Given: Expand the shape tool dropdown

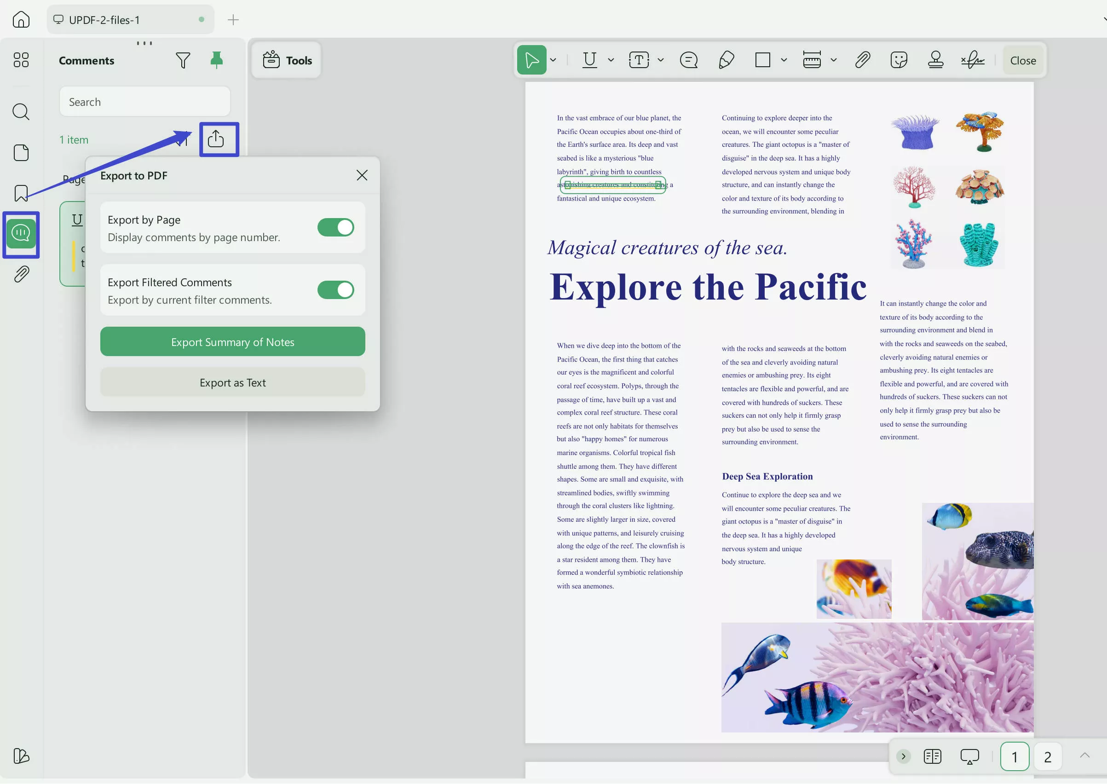Looking at the screenshot, I should (784, 60).
